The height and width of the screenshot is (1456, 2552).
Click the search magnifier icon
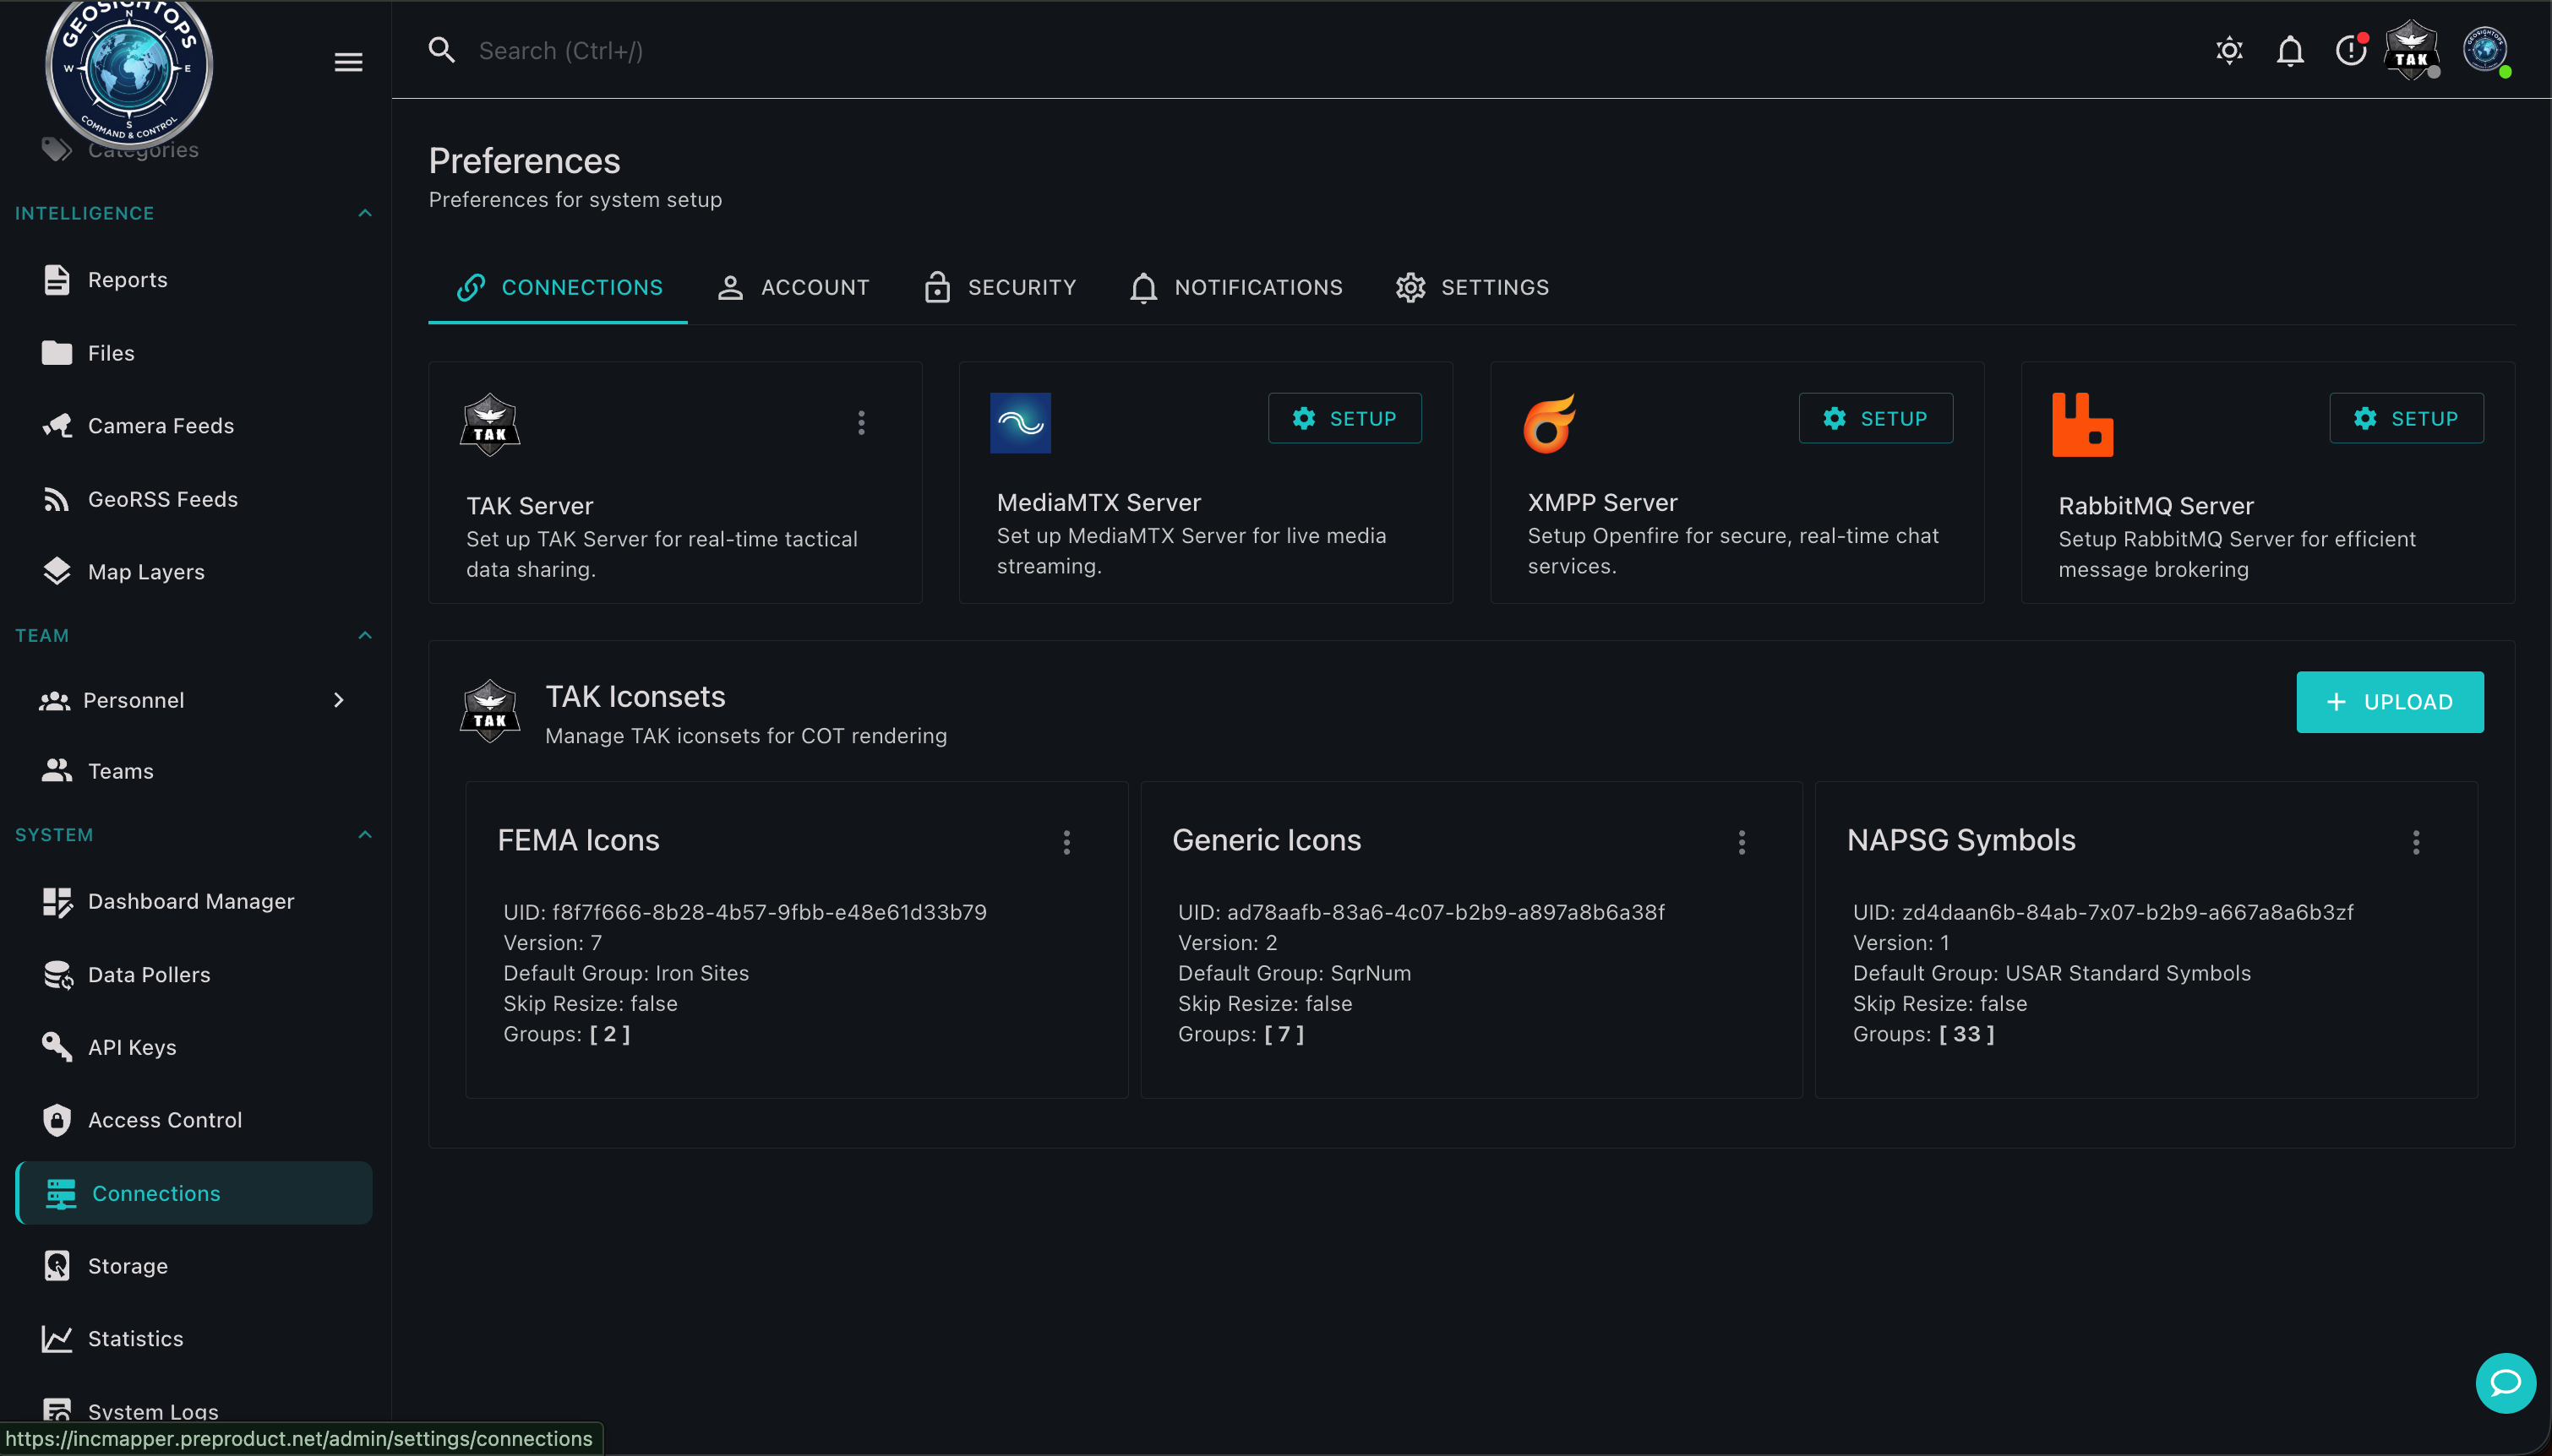pos(441,50)
